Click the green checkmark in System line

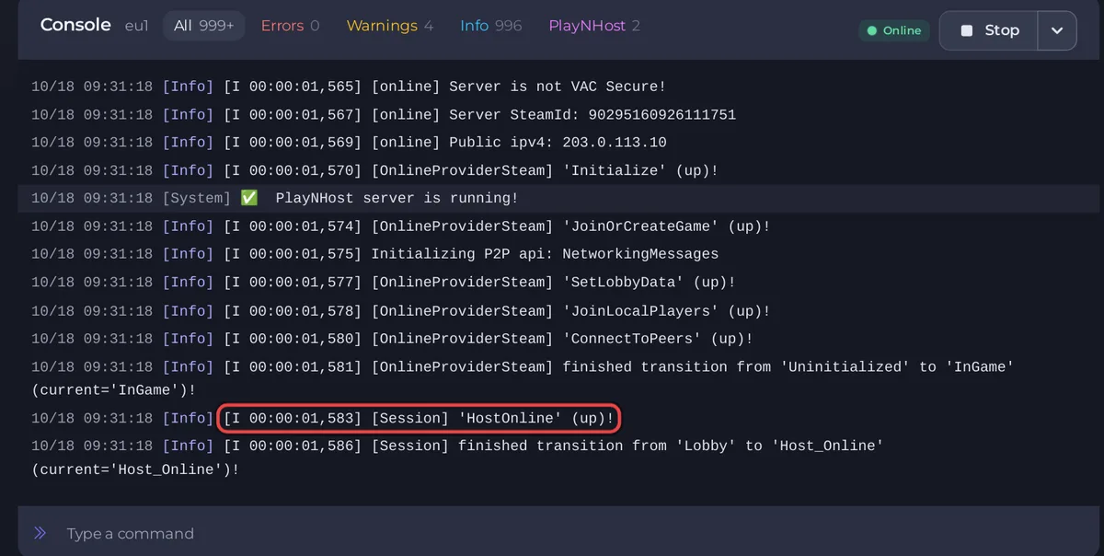point(248,198)
